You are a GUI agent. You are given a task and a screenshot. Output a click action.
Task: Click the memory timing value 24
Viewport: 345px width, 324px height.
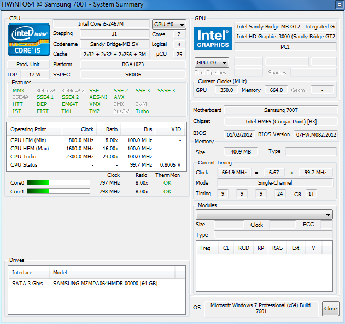[x=280, y=194]
